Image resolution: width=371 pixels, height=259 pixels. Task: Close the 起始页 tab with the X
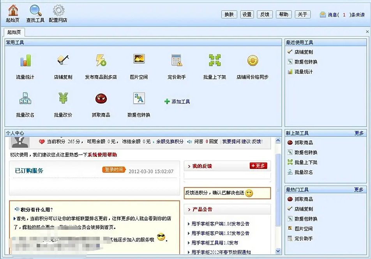click(x=367, y=32)
